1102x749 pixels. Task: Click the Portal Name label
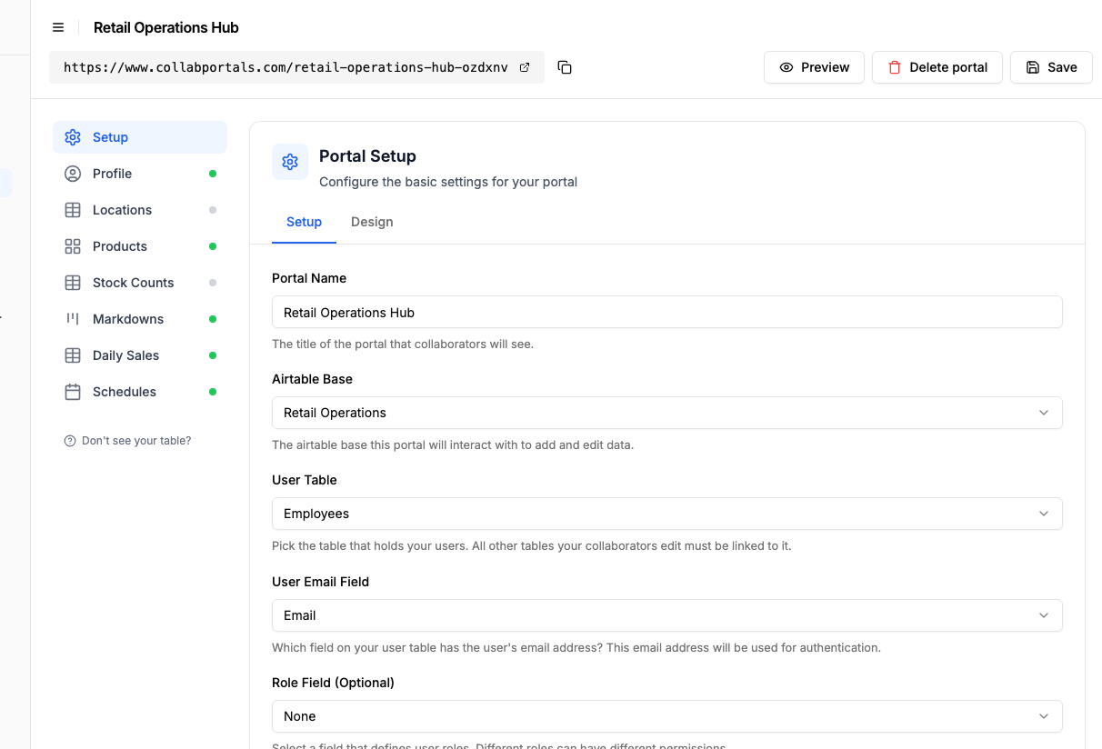click(309, 278)
